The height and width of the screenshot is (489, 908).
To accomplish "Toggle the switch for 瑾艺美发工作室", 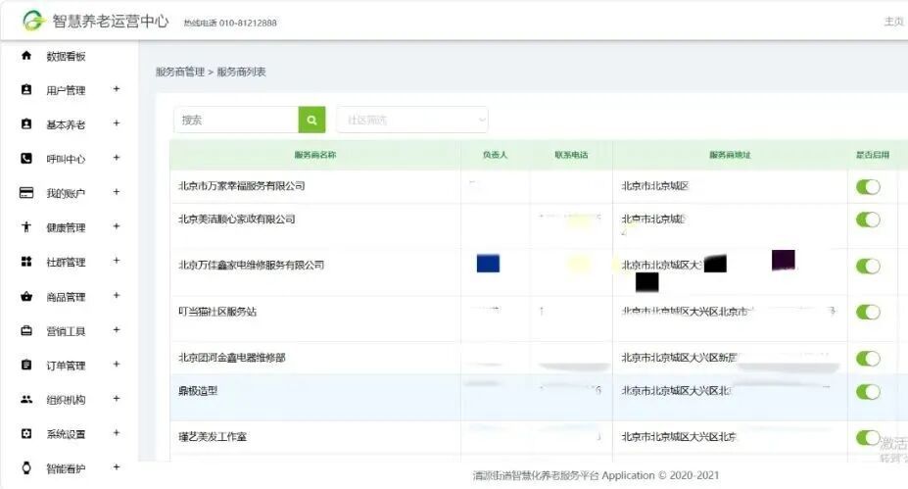I will click(x=868, y=438).
